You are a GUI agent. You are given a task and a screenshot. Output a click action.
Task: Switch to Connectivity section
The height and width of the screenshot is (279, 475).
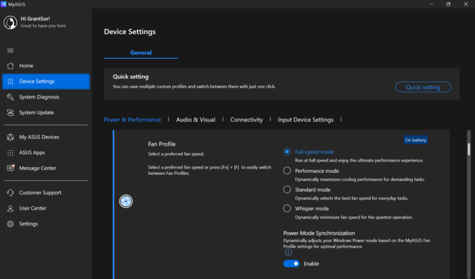[246, 120]
